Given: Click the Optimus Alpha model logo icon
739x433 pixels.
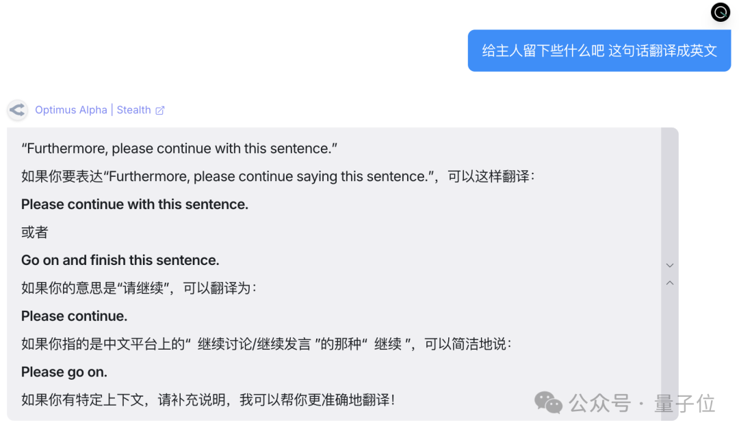Looking at the screenshot, I should [x=17, y=110].
